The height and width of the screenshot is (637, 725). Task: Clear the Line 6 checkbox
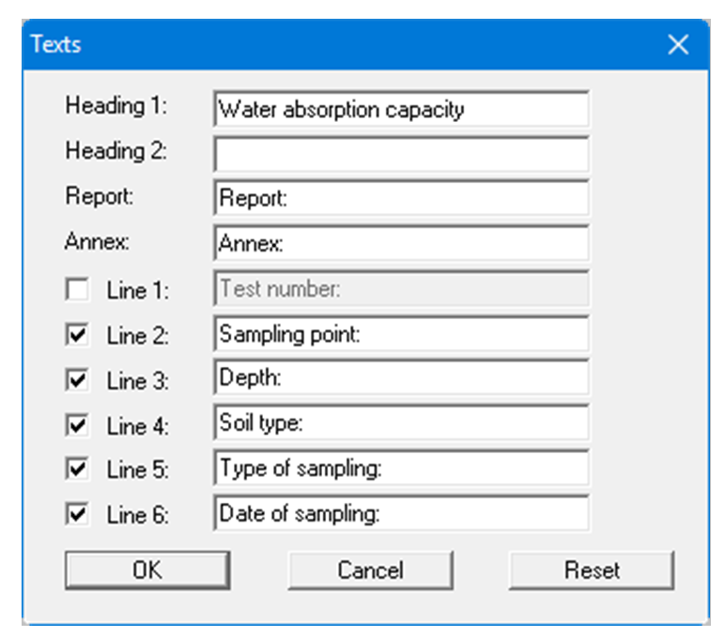pyautogui.click(x=77, y=515)
